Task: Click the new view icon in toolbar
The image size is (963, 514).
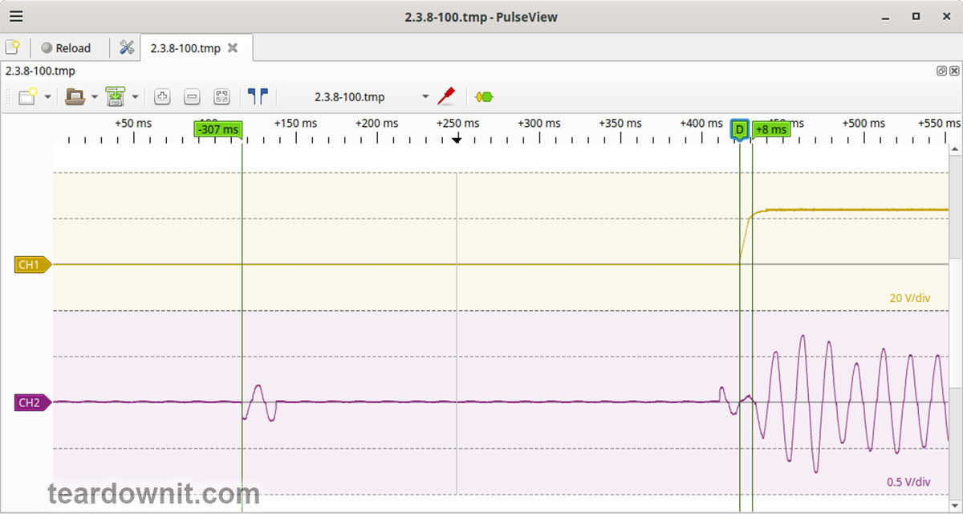Action: tap(29, 96)
